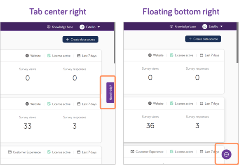Click the Need Help? side tab
The width and height of the screenshot is (239, 165).
[110, 92]
